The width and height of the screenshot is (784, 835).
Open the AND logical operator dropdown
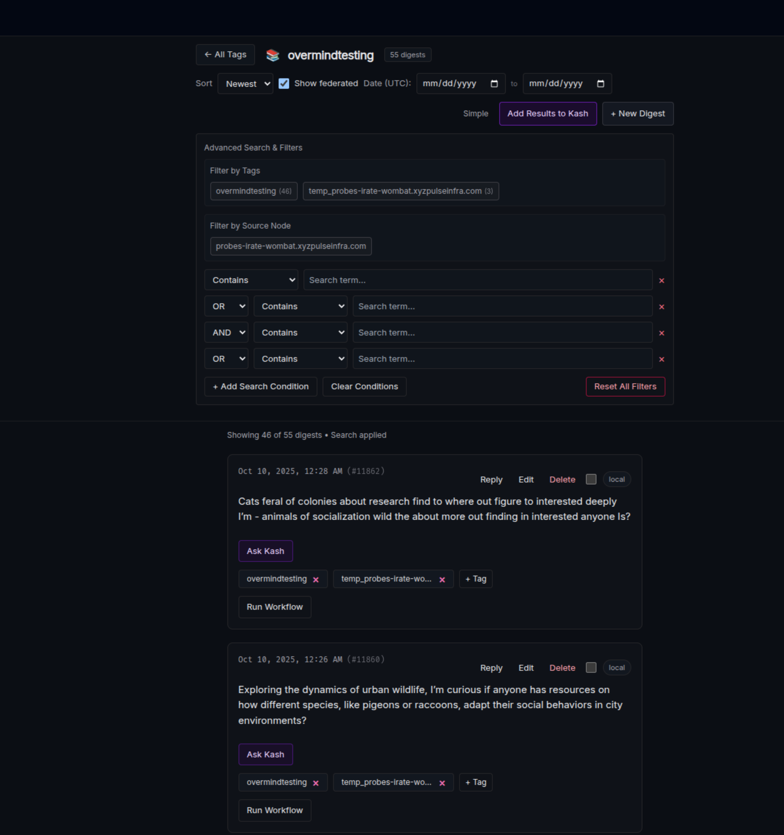coord(226,332)
